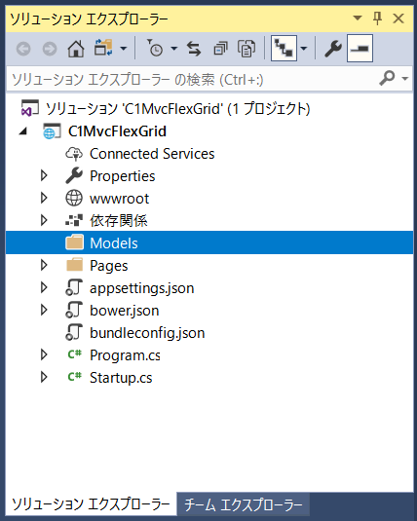Click the magnifier search icon

[387, 79]
